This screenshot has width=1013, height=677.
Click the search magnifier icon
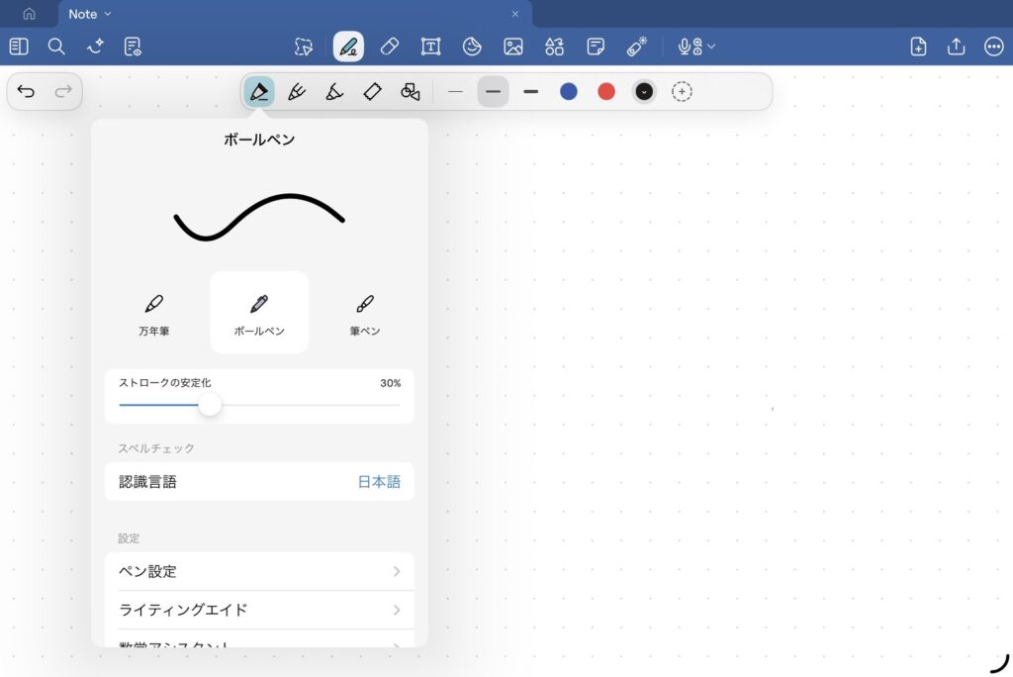[56, 47]
